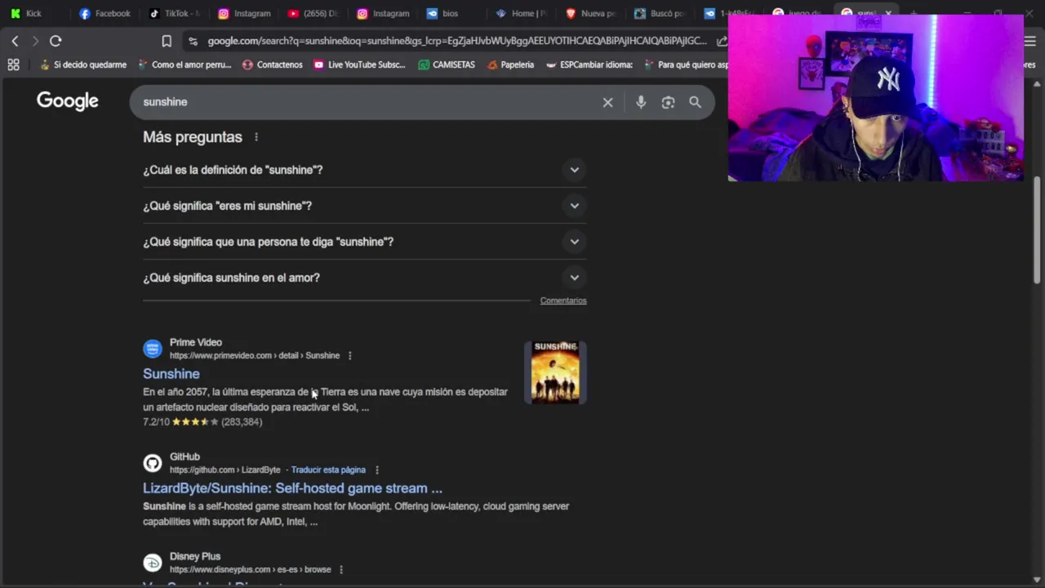This screenshot has height=588, width=1045.
Task: Open the bookmarks bar apps grid icon
Action: (x=13, y=65)
